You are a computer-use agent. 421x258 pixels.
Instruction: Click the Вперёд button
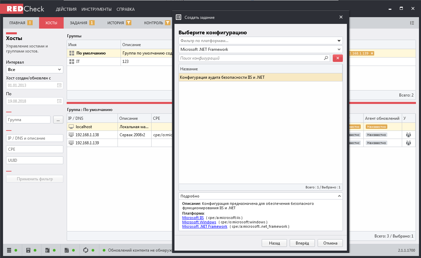point(302,243)
